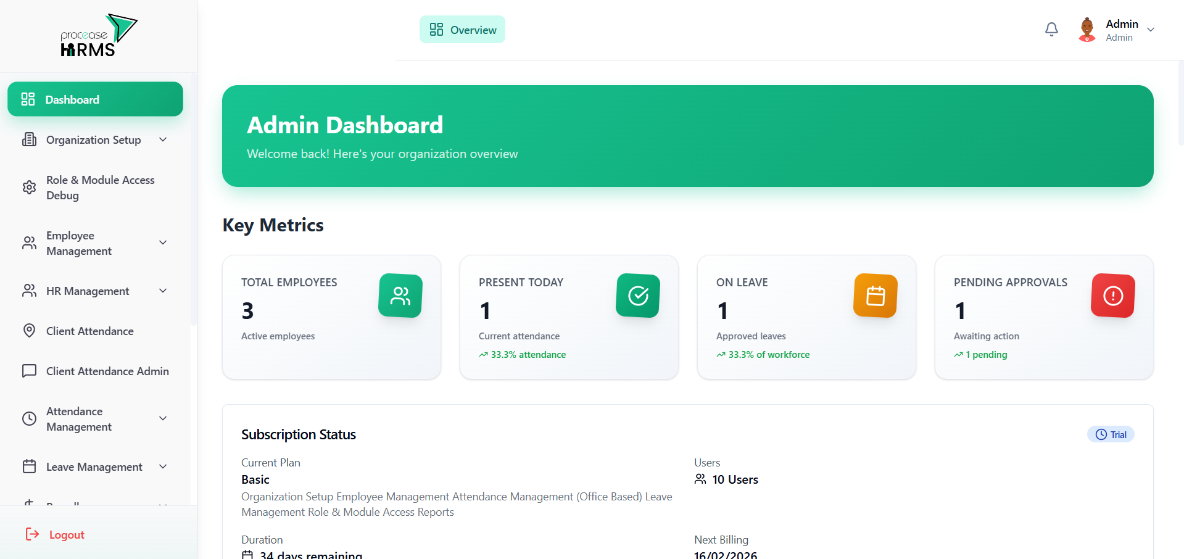Expand the HR Management chevron
The height and width of the screenshot is (559, 1184).
click(x=163, y=291)
